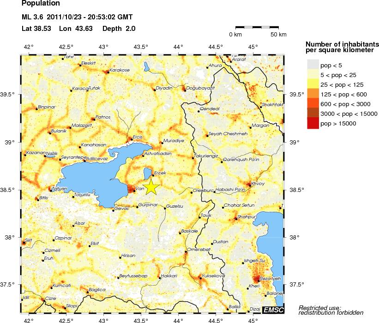Image resolution: width=379 pixels, height=323 pixels.
Task: Select the Dogubayazit city marker
Action: [x=184, y=90]
